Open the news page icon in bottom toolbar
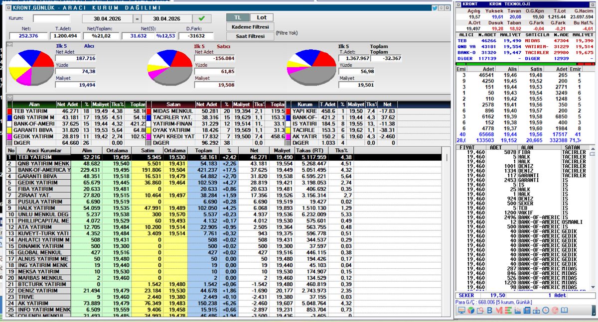Screen dimensions: 598x322 [527, 311]
